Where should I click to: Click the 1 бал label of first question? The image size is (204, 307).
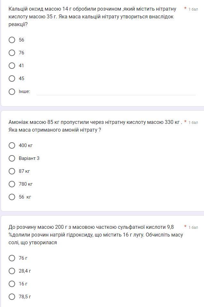coord(193,9)
